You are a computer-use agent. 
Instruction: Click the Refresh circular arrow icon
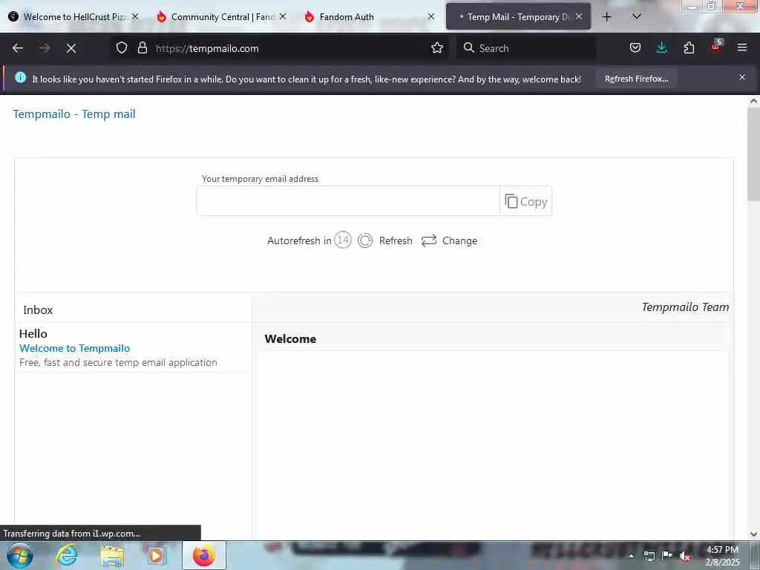coord(365,240)
